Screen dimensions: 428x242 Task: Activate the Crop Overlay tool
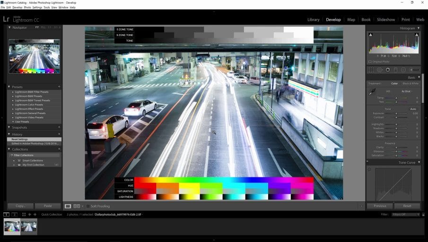tap(371, 70)
